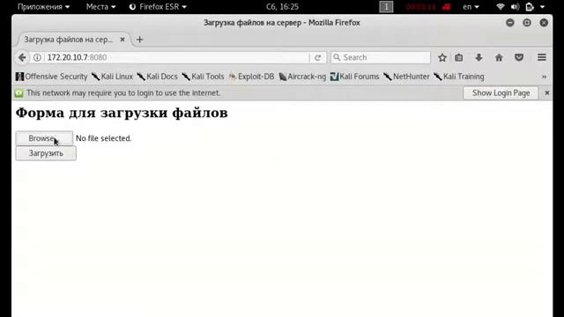Click battery power icon in top bar
The image size is (564, 317).
(530, 7)
